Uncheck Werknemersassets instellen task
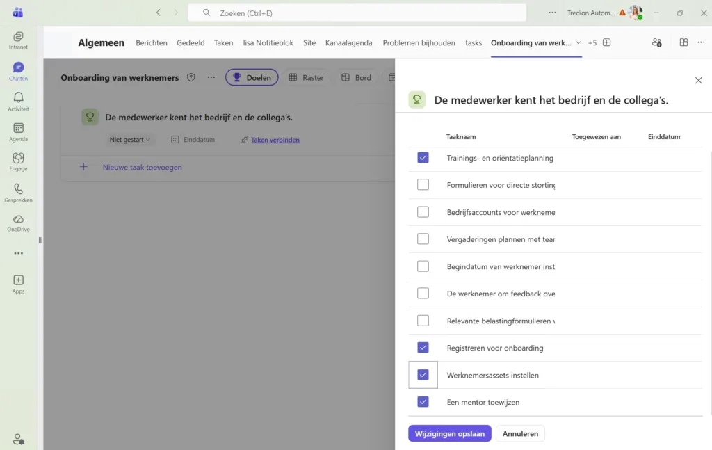 coord(423,375)
